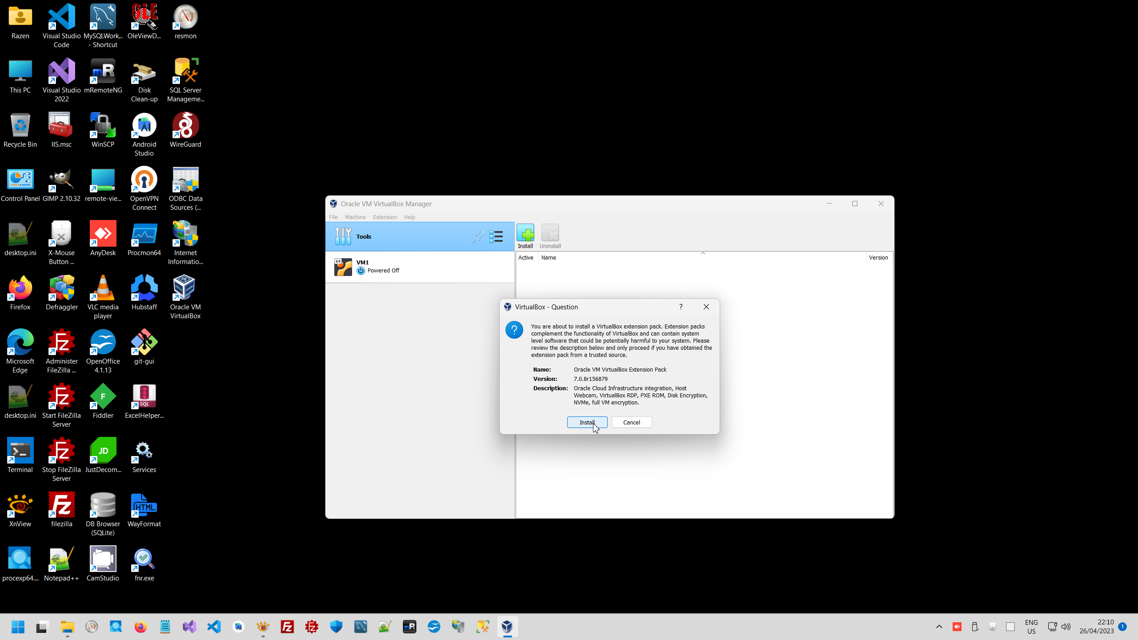Show hidden system tray icons chevron

939,627
